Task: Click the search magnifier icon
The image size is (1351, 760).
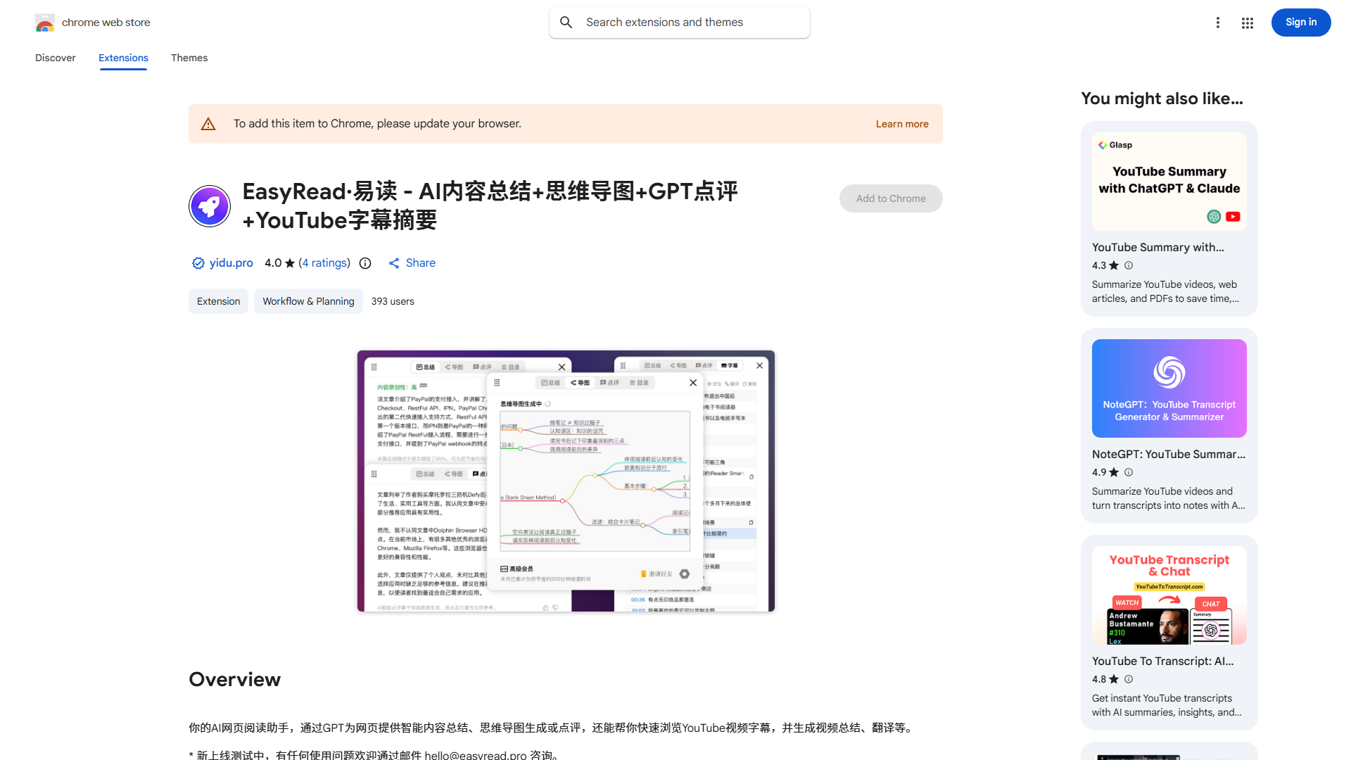Action: (566, 22)
